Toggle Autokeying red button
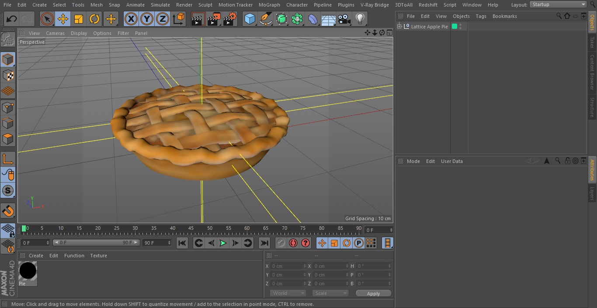This screenshot has width=597, height=308. click(293, 243)
